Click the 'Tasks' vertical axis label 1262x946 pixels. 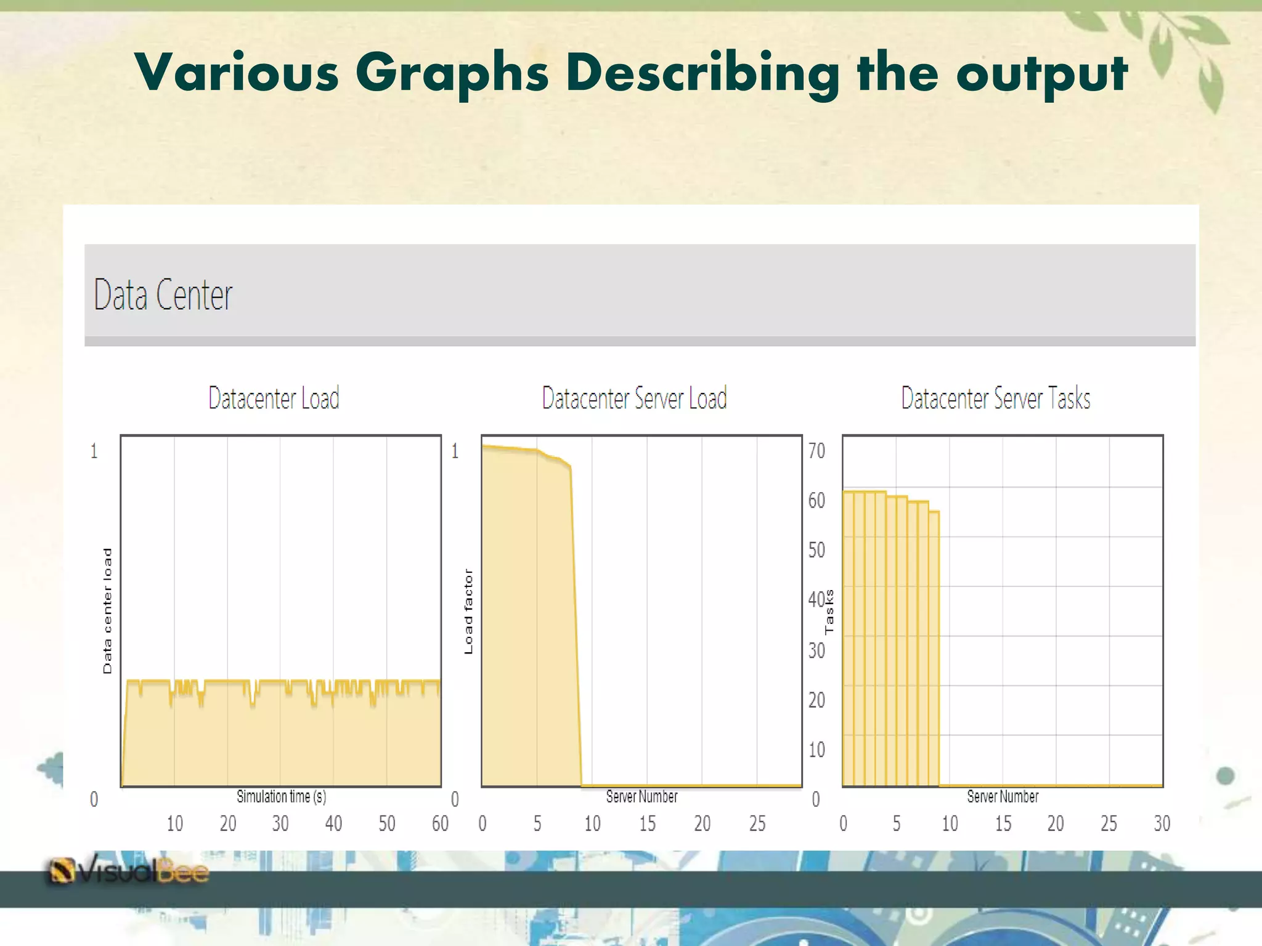point(829,612)
